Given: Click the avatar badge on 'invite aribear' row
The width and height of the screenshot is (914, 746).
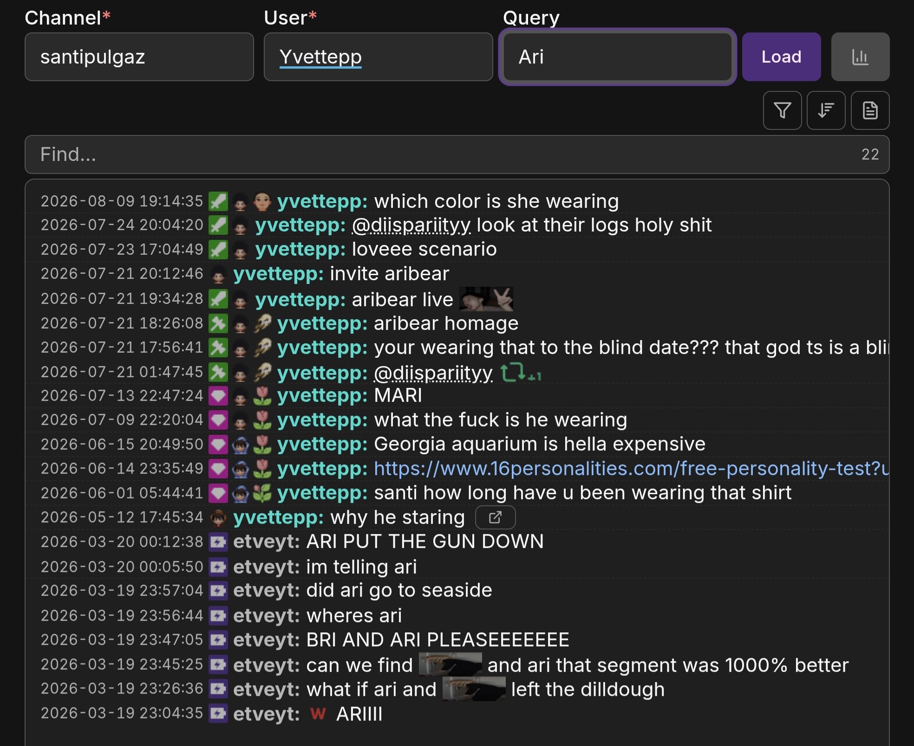Looking at the screenshot, I should 218,274.
